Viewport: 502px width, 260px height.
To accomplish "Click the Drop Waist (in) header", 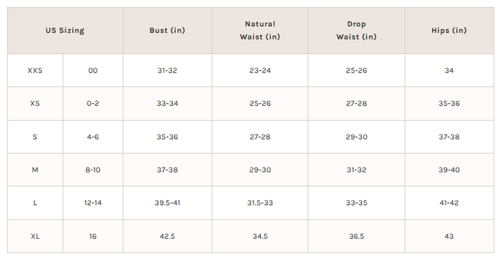I will coord(357,30).
